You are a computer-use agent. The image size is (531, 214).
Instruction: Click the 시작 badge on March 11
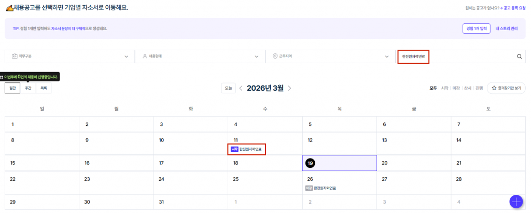[x=234, y=149]
